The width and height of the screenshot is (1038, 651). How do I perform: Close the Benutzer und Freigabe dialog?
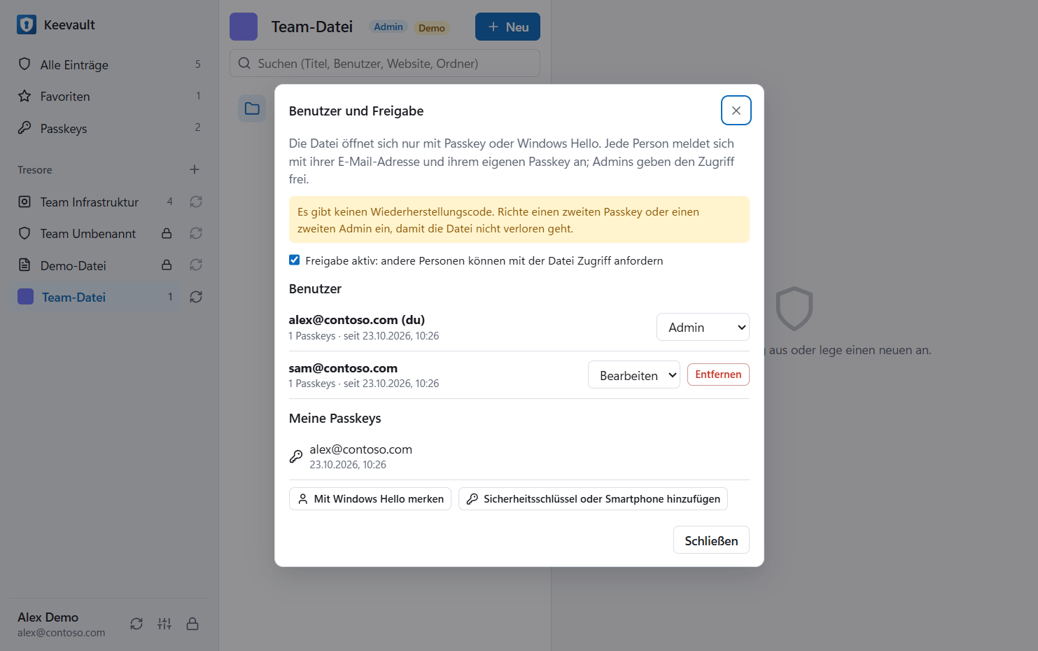point(736,111)
